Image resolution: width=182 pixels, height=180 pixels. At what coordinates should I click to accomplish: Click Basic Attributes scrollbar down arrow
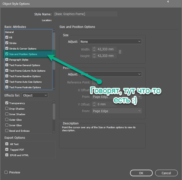point(54,88)
